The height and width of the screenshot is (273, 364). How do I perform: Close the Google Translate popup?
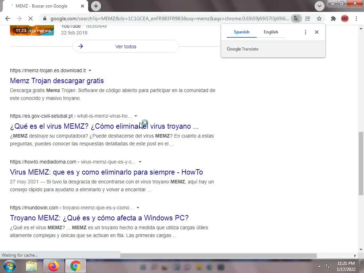click(x=317, y=32)
